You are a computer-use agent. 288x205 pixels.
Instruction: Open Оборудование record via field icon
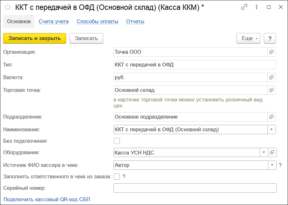tap(272, 153)
